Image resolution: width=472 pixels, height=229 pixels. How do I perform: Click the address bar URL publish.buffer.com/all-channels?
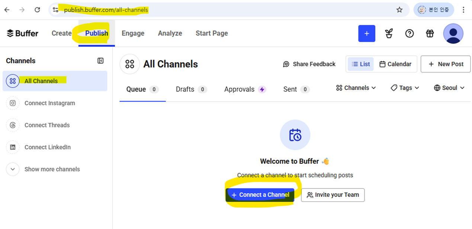click(106, 10)
